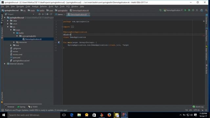The width and height of the screenshot is (210, 118).
Task: Open the VCS menu
Action: click(68, 7)
